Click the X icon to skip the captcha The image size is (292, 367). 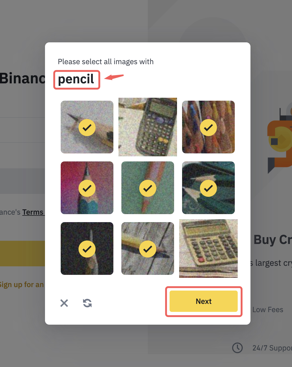(x=64, y=303)
